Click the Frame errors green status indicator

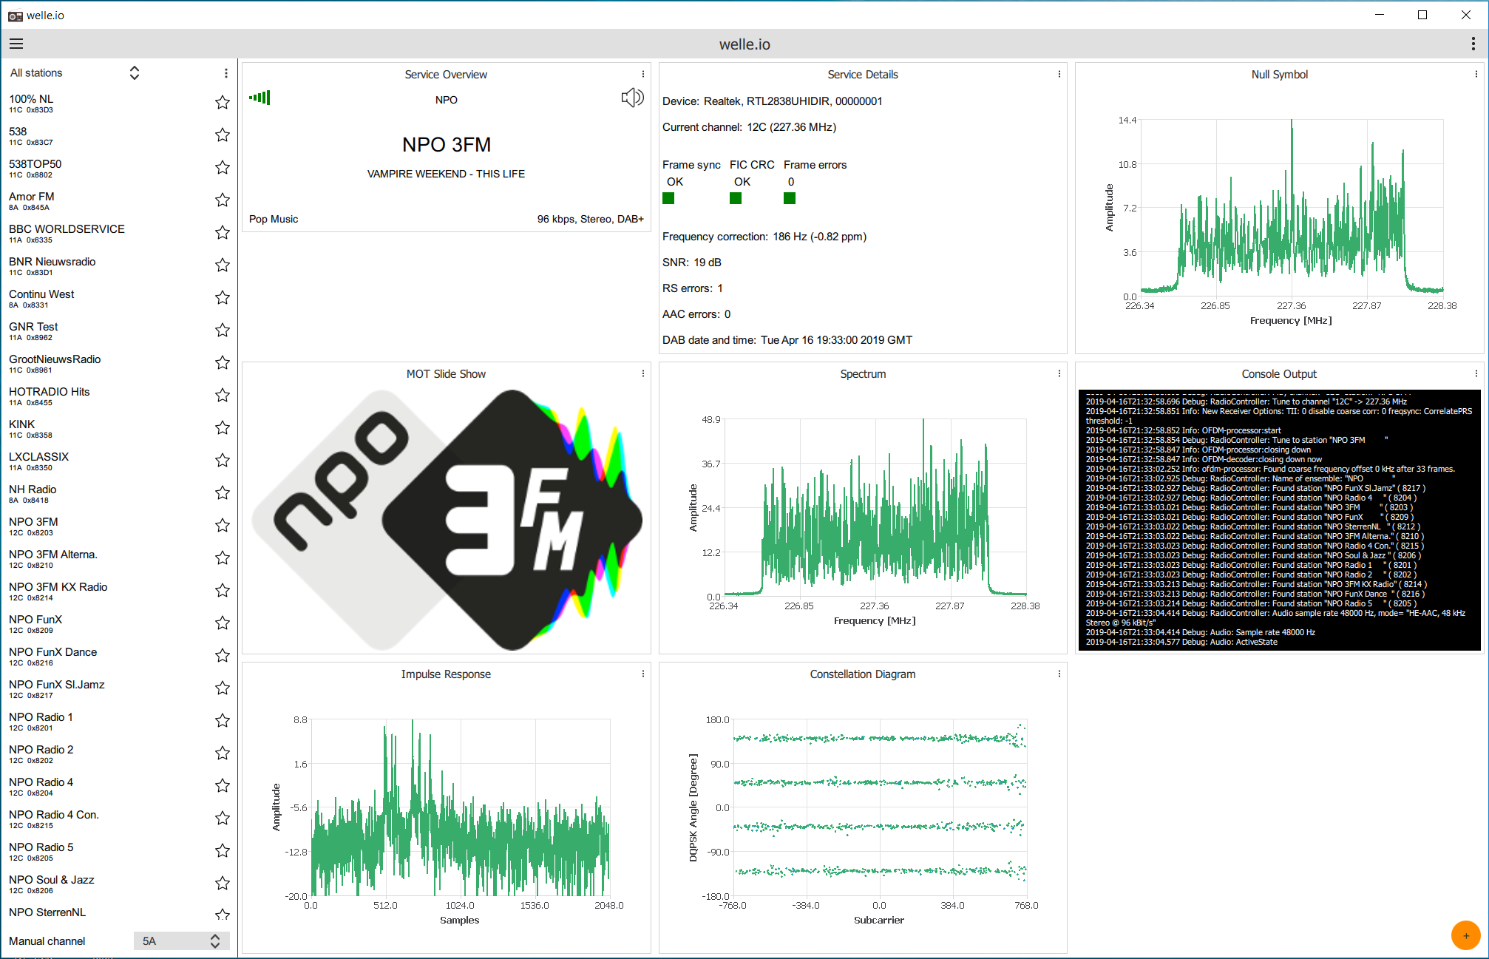click(790, 198)
